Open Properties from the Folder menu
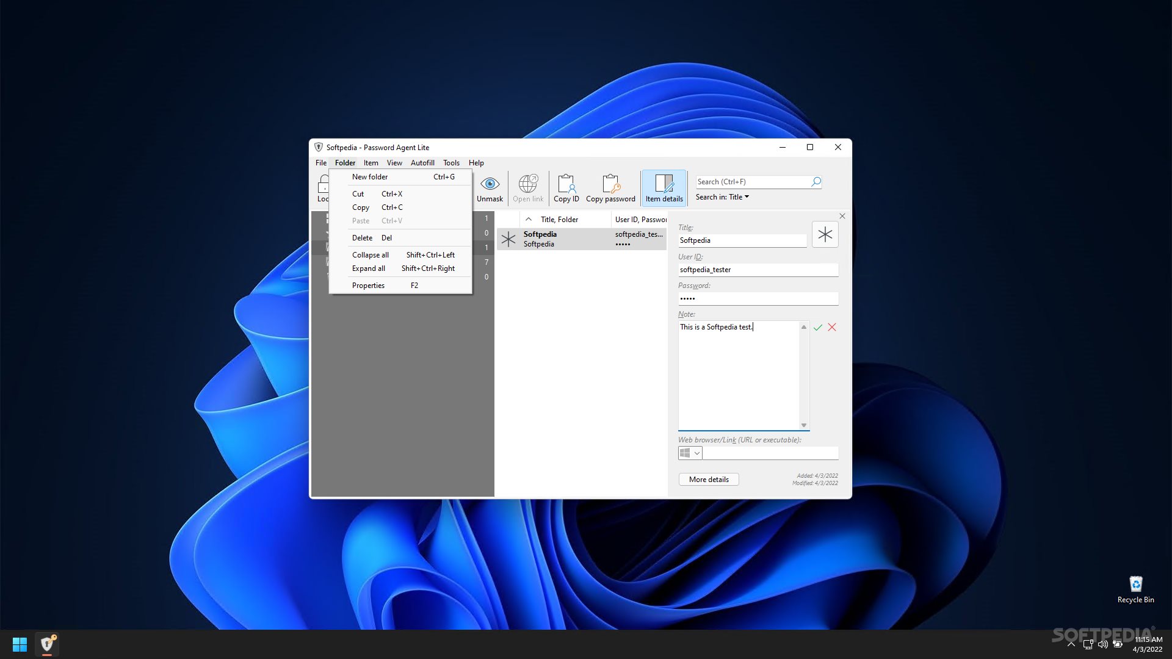Image resolution: width=1172 pixels, height=659 pixels. point(400,286)
